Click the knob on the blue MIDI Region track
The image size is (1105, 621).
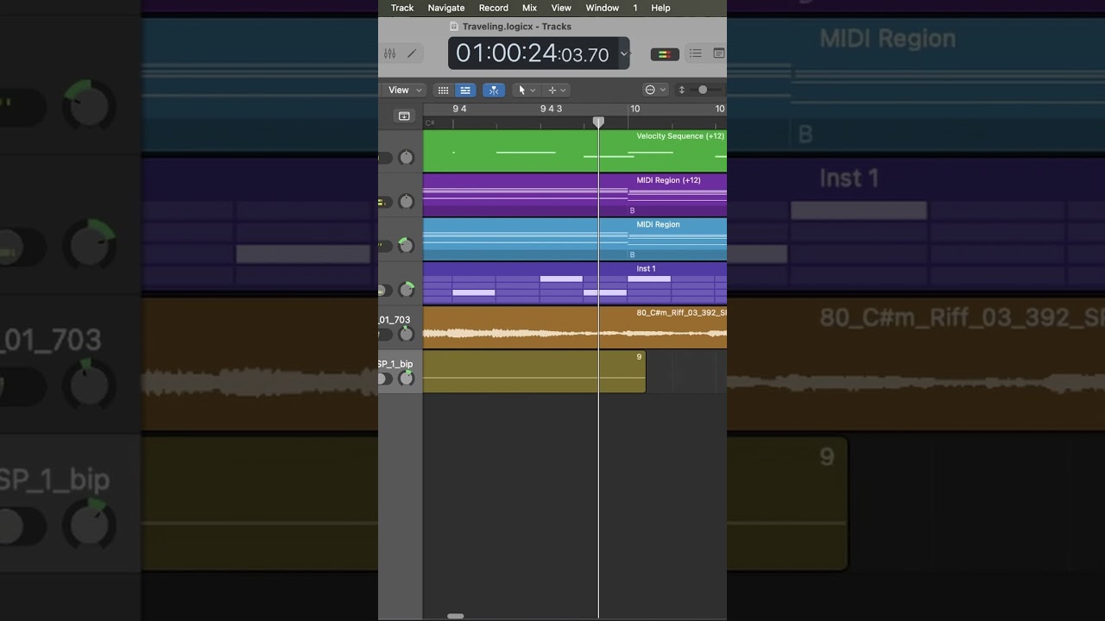[407, 246]
